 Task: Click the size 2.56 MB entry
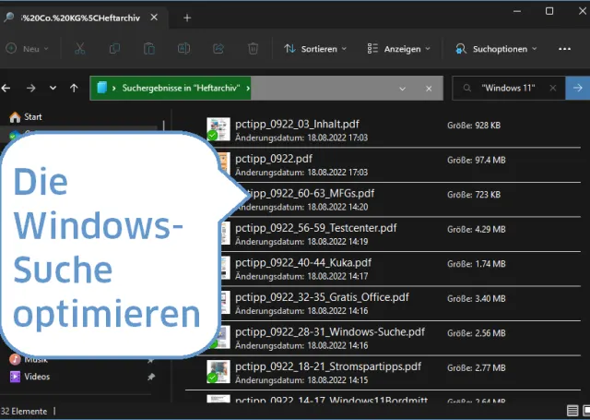tap(477, 333)
